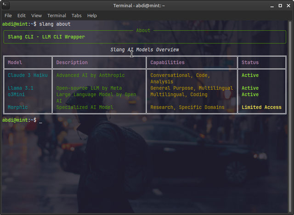Click the 'Slang CLI - LLM CLI Wrapper' line

point(46,37)
